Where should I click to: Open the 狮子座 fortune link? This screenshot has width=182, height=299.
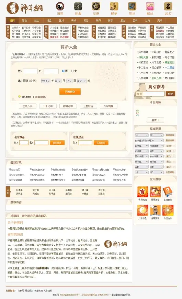pos(85,190)
